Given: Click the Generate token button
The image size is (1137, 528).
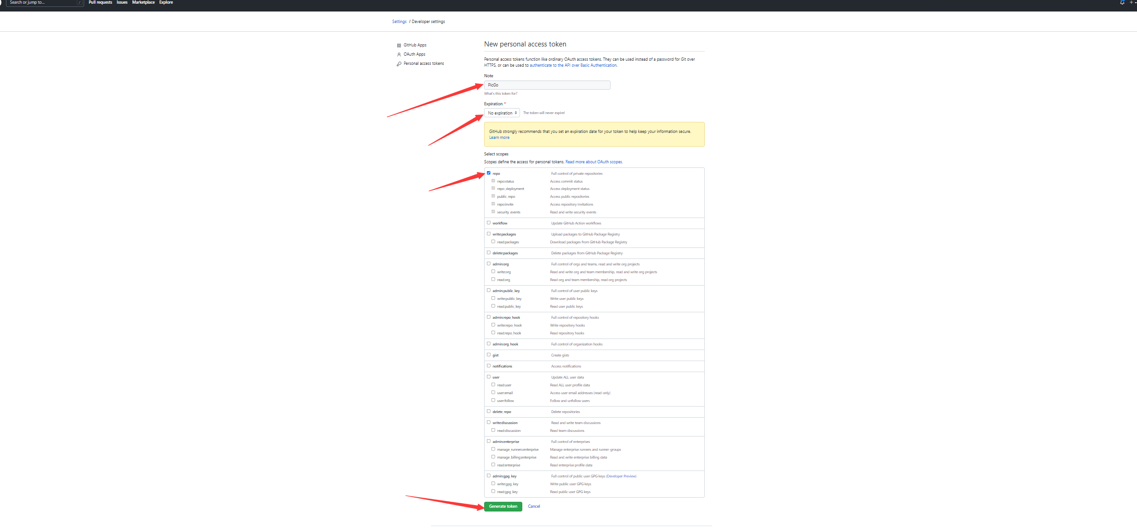Looking at the screenshot, I should [x=503, y=506].
